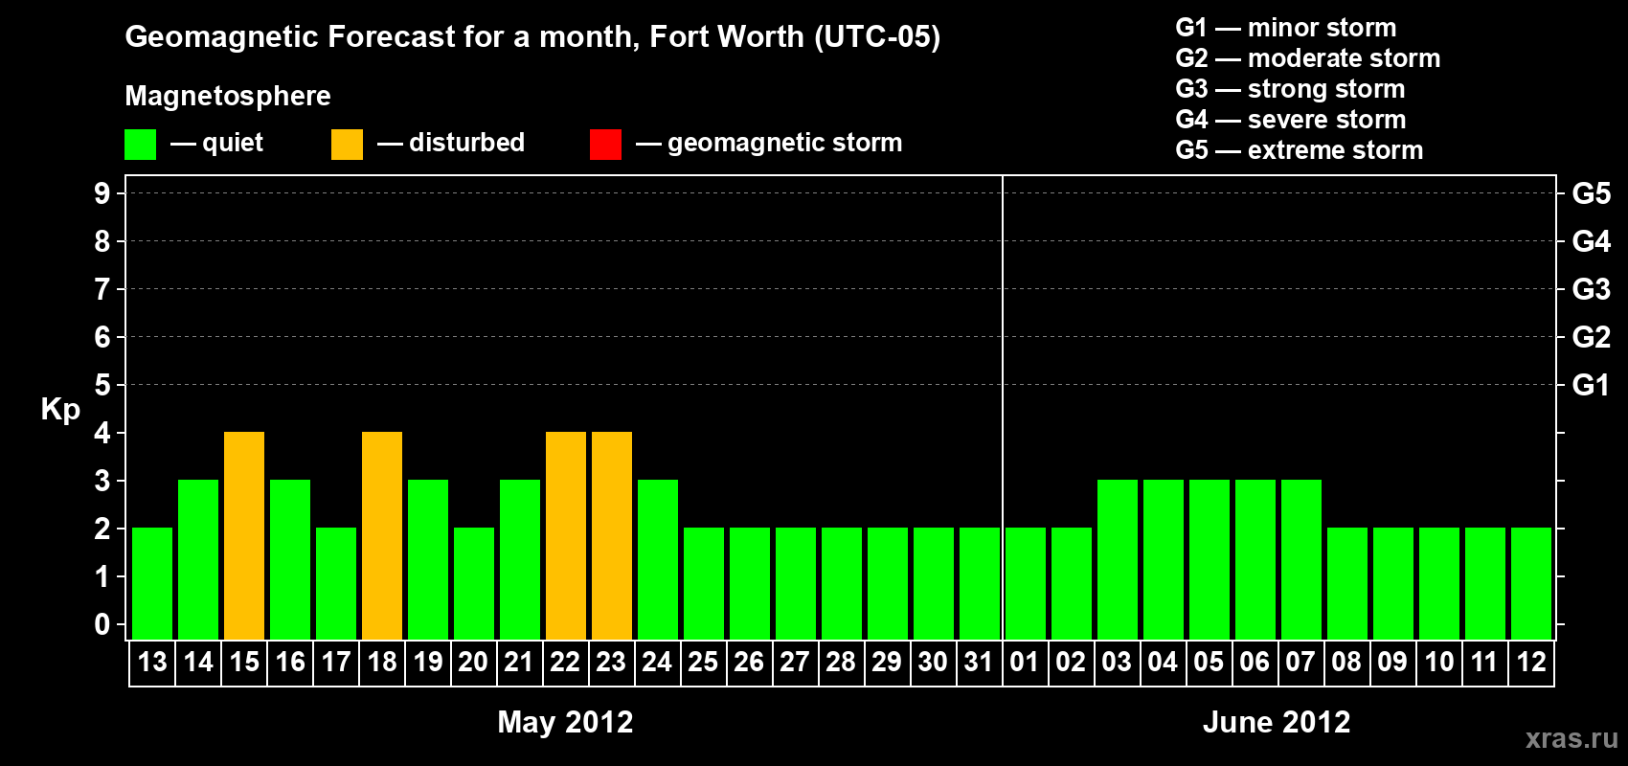
Task: Click date label 04 on the axis
Action: pyautogui.click(x=1164, y=663)
